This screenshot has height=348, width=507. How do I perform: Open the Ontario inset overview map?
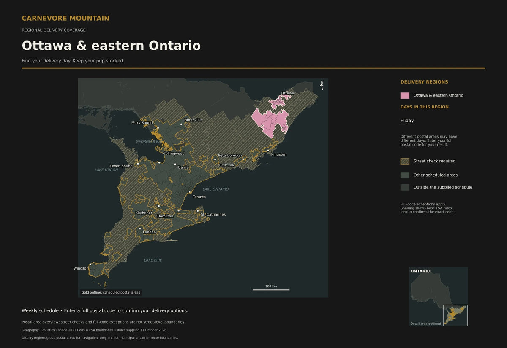pos(439,297)
